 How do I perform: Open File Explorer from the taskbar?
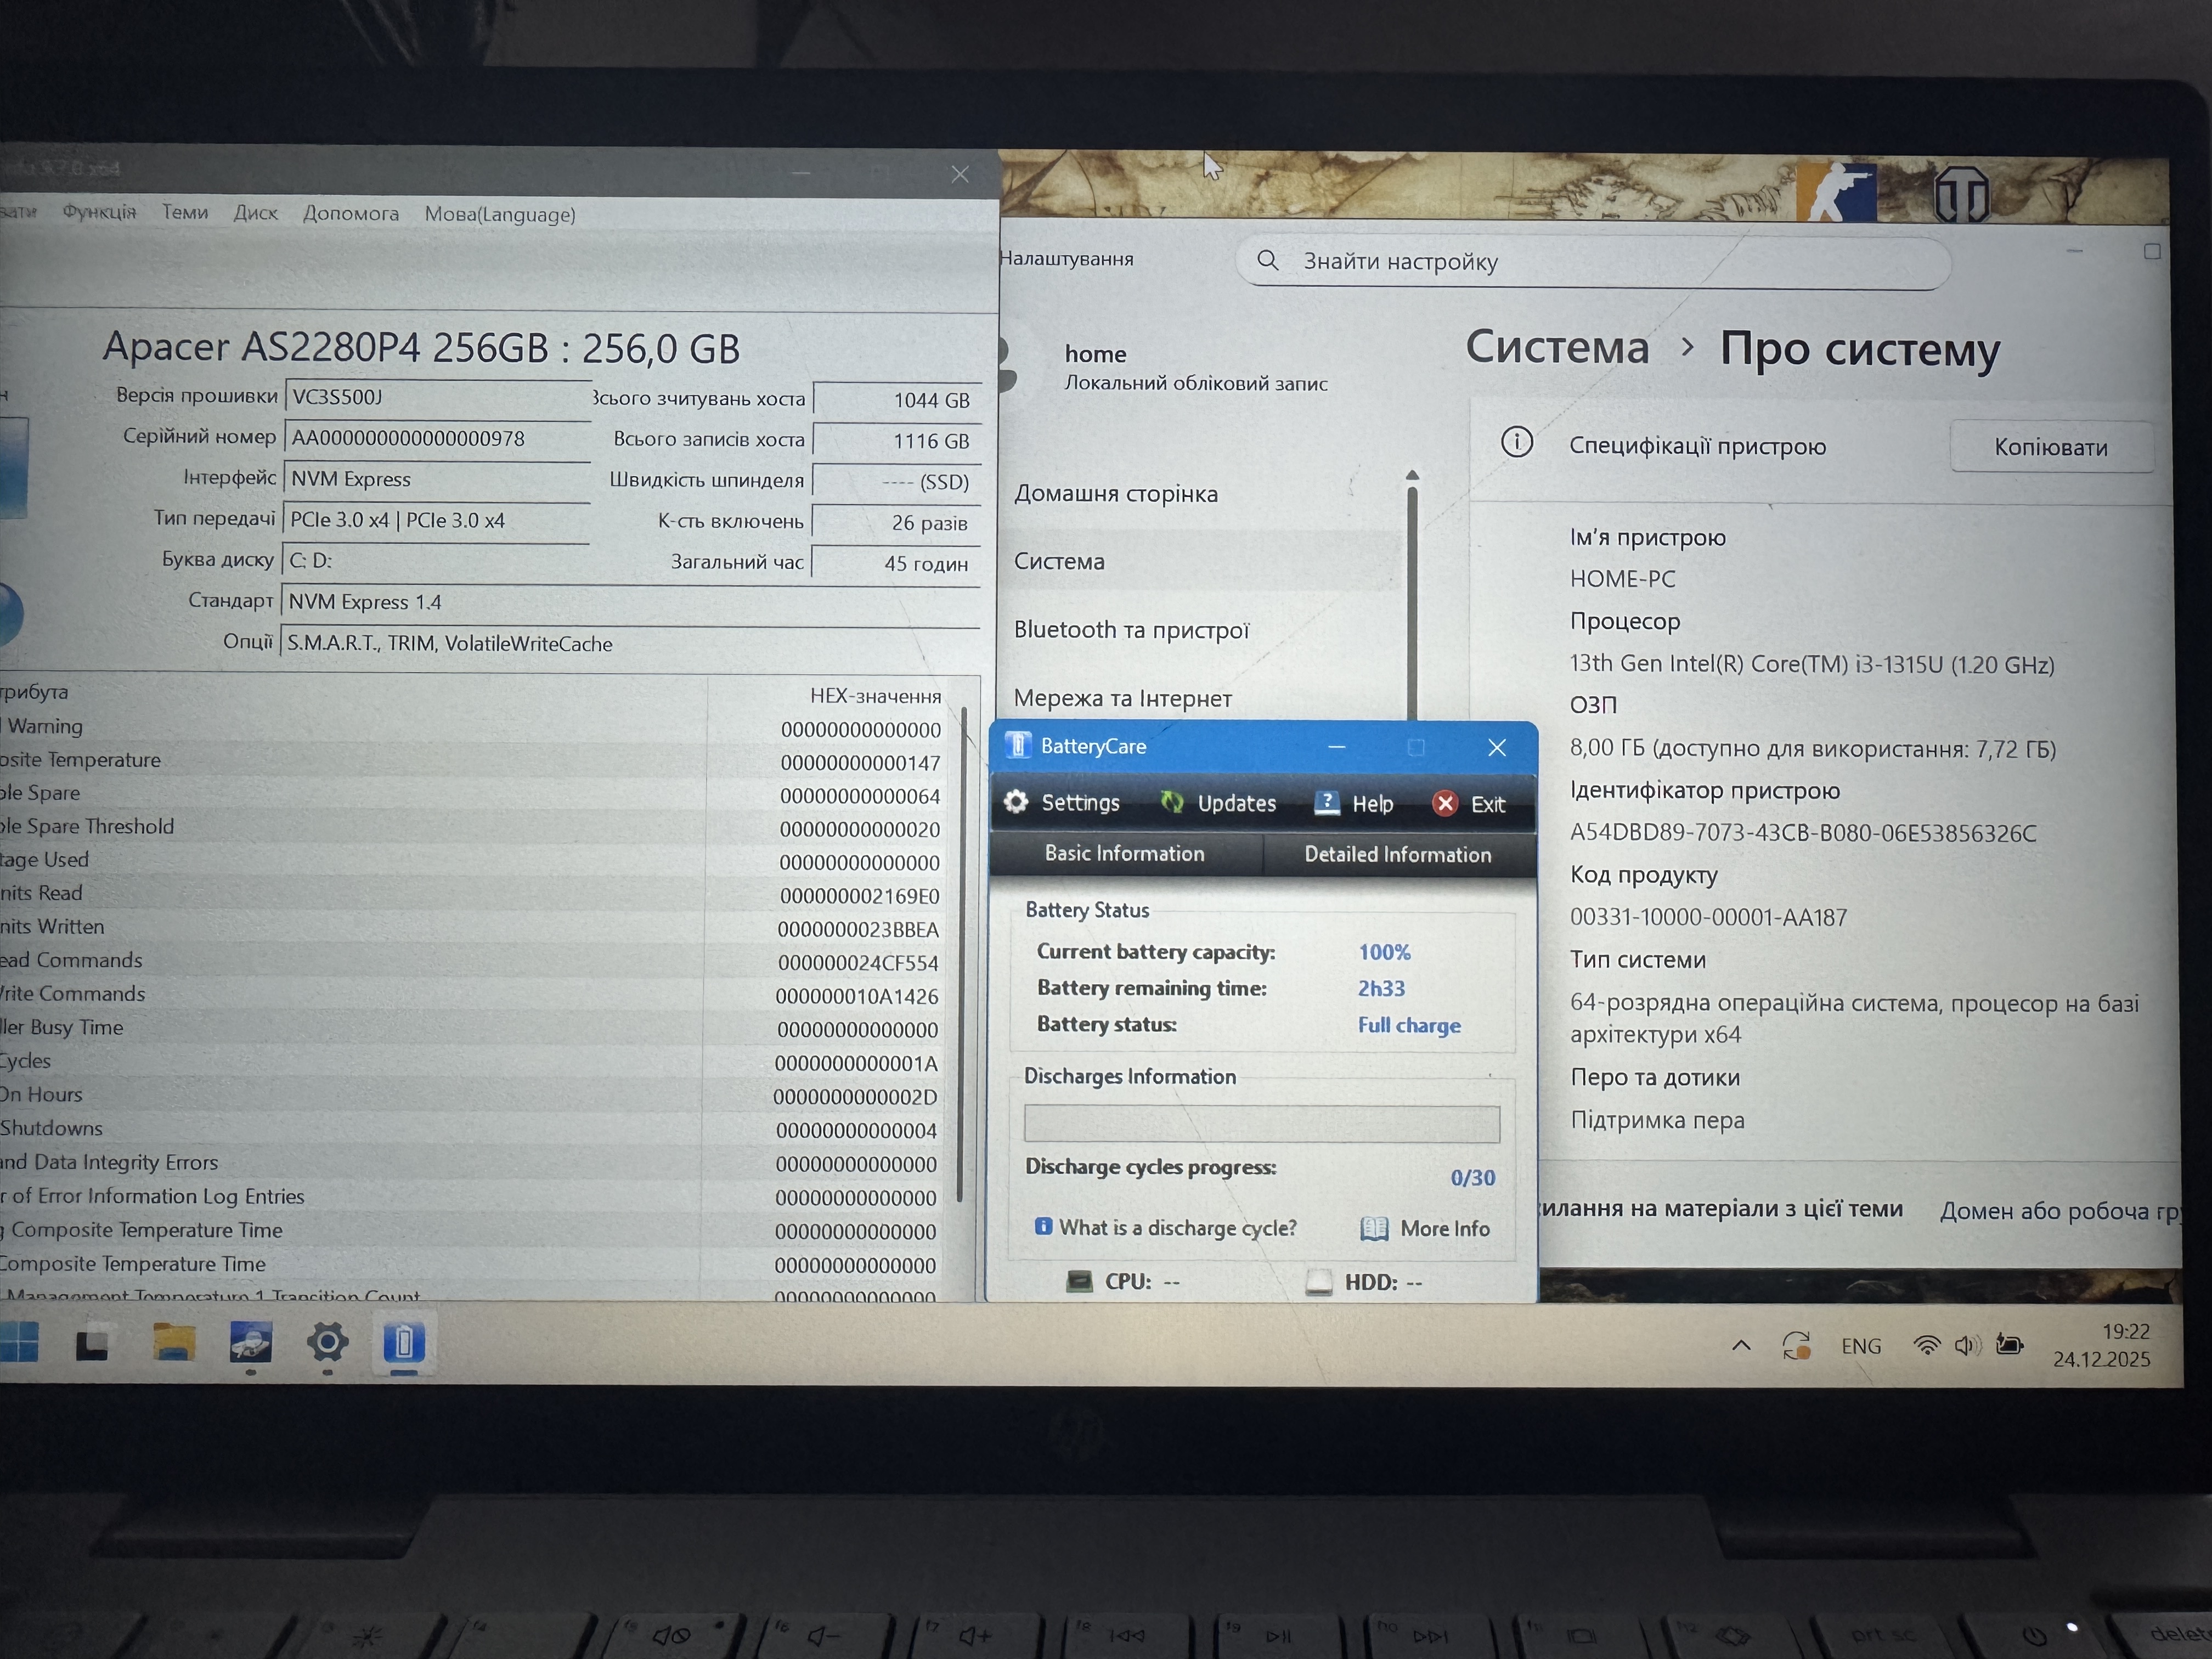click(x=174, y=1343)
